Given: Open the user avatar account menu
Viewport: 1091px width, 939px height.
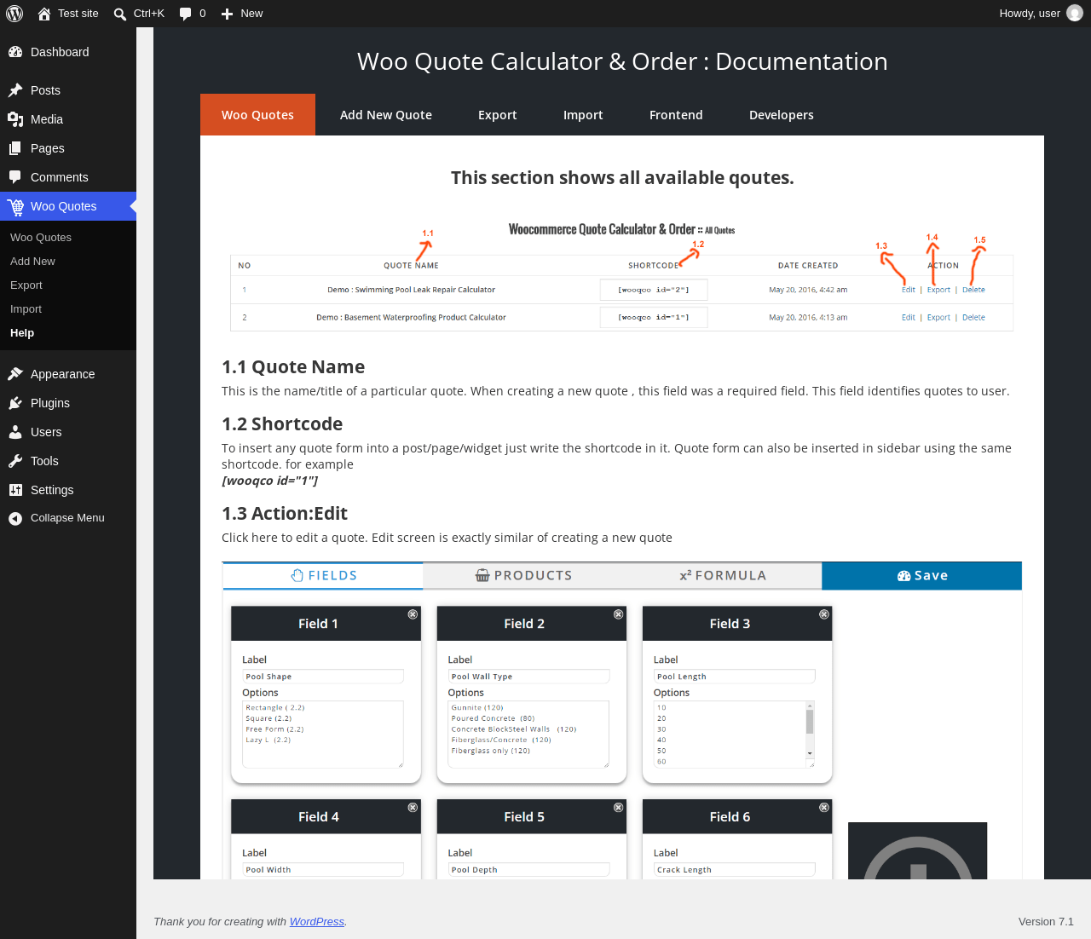Looking at the screenshot, I should pos(1075,14).
